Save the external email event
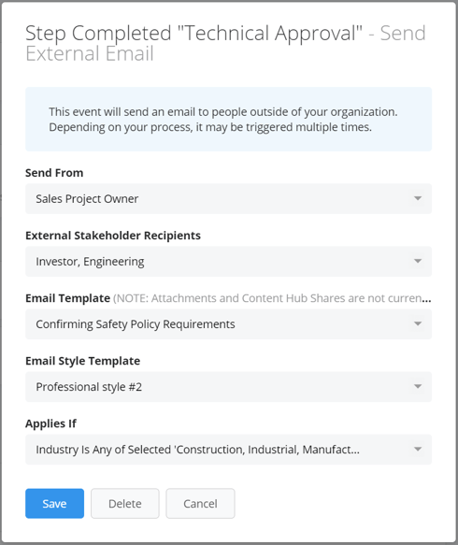Viewport: 458px width, 545px height. point(54,503)
